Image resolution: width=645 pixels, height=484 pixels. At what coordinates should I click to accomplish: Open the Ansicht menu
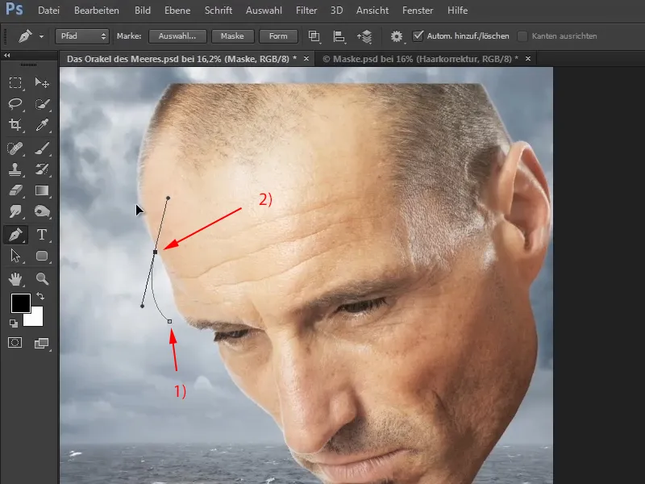[372, 10]
